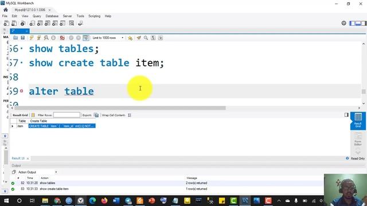Click 'Create Table' column header
The height and width of the screenshot is (206, 367).
(38, 121)
